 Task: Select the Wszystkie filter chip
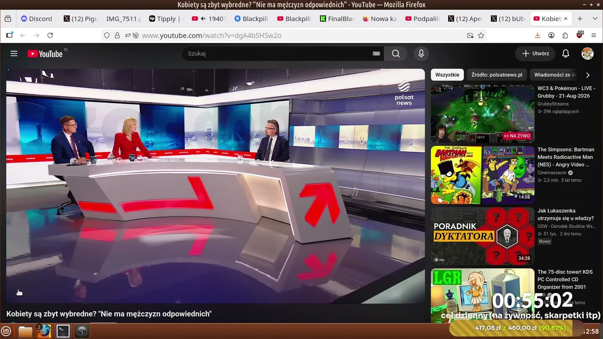447,75
